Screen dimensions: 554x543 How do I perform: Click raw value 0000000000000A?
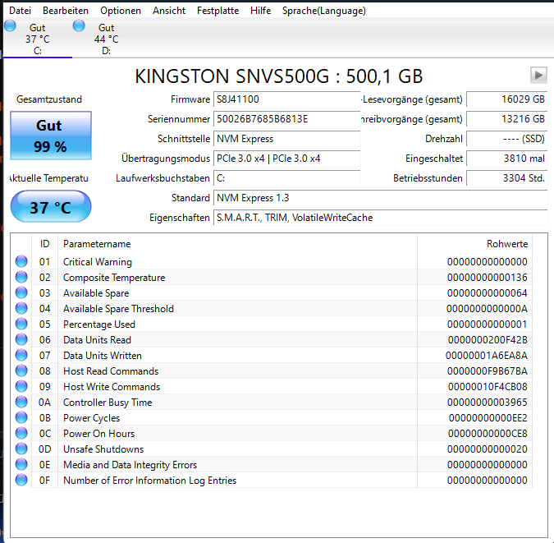coord(487,309)
